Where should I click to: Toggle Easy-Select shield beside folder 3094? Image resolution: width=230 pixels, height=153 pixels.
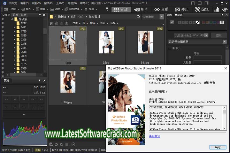[x=3, y=60]
